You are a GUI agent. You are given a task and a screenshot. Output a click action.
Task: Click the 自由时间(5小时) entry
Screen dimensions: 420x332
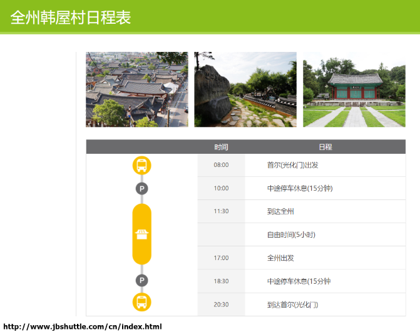[291, 234]
